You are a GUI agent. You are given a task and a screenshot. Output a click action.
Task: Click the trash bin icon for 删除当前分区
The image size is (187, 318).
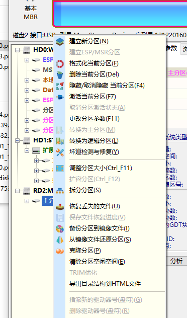click(x=60, y=74)
